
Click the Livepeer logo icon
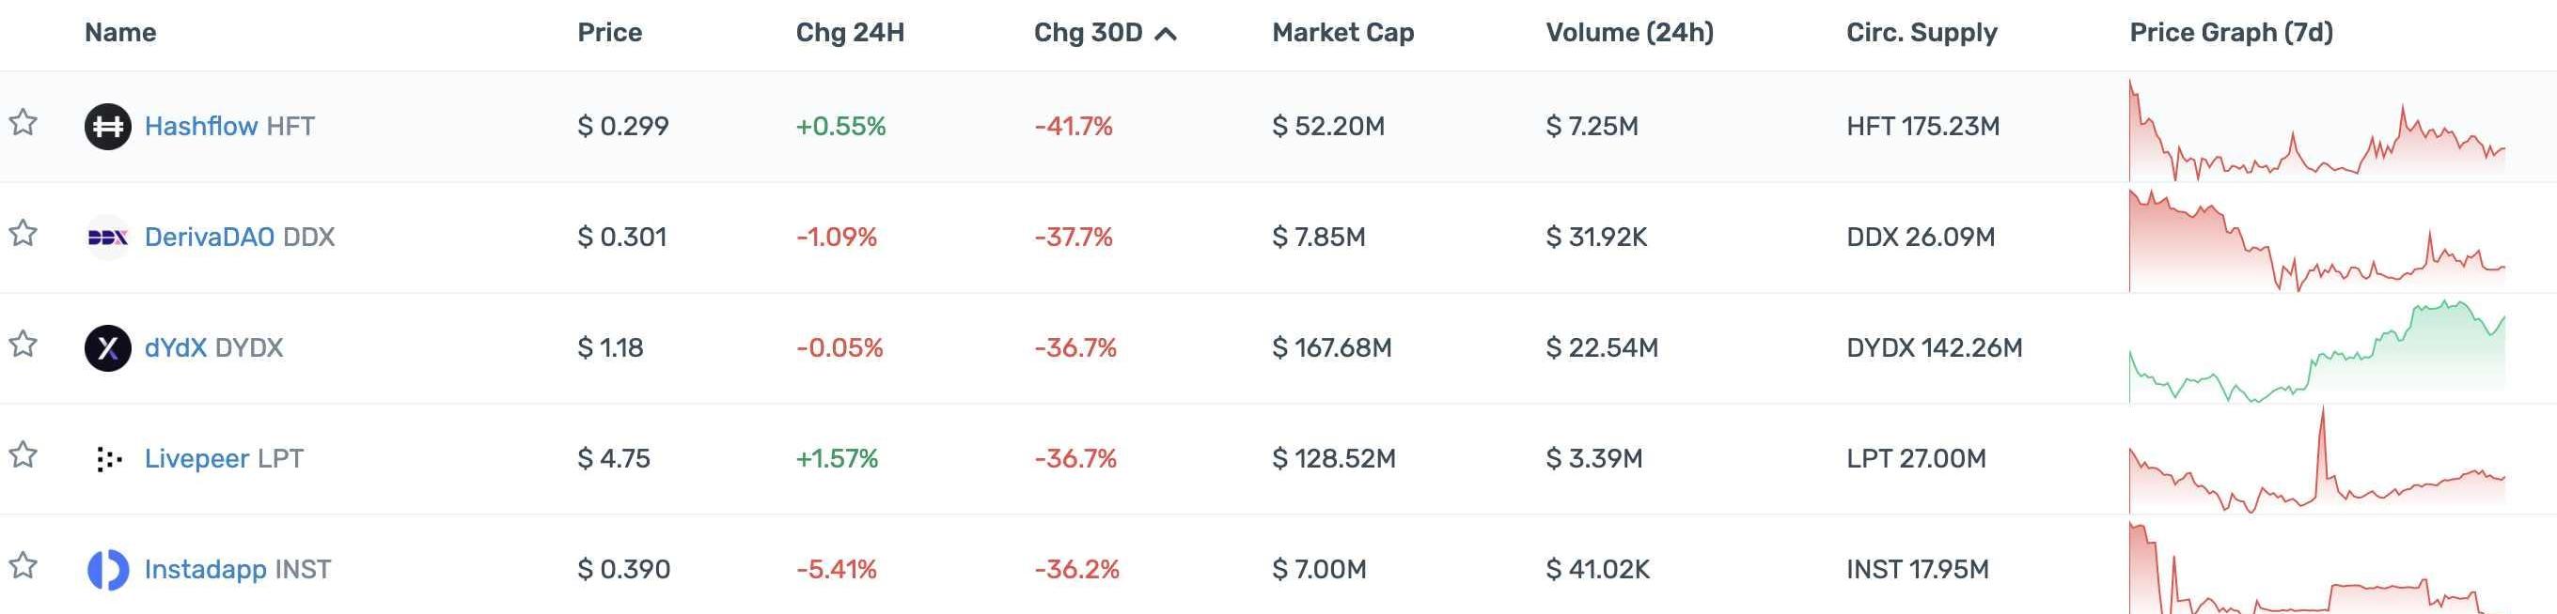pyautogui.click(x=107, y=459)
